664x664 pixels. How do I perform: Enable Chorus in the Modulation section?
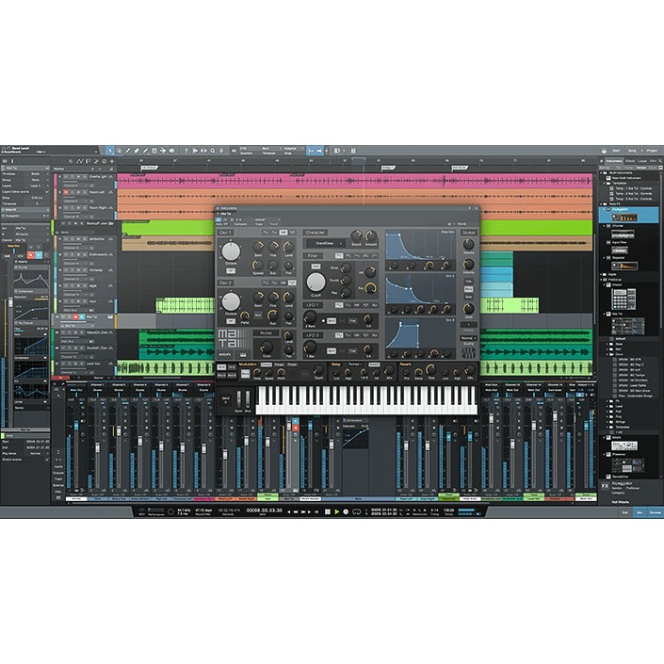point(267,364)
